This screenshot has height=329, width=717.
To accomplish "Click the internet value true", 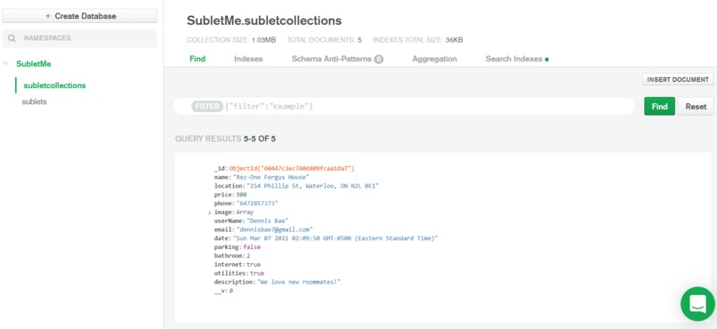I will (254, 265).
